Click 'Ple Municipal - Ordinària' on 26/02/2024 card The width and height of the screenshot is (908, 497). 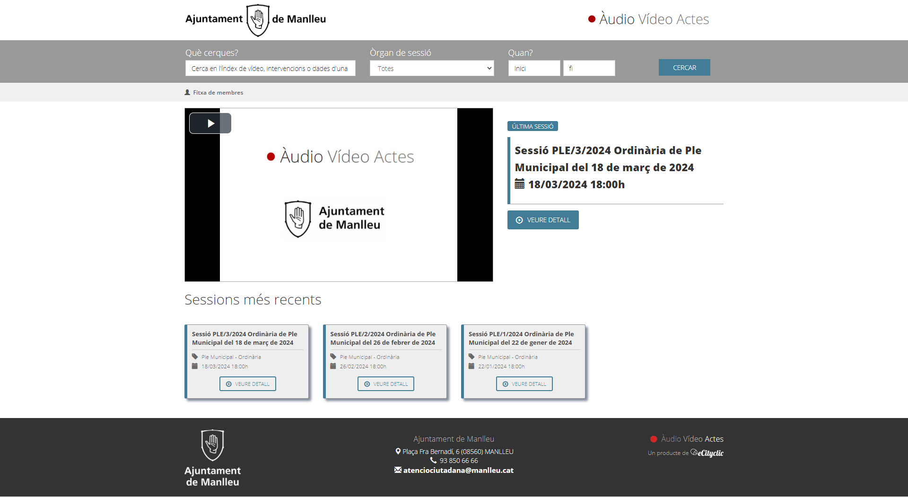[369, 357]
